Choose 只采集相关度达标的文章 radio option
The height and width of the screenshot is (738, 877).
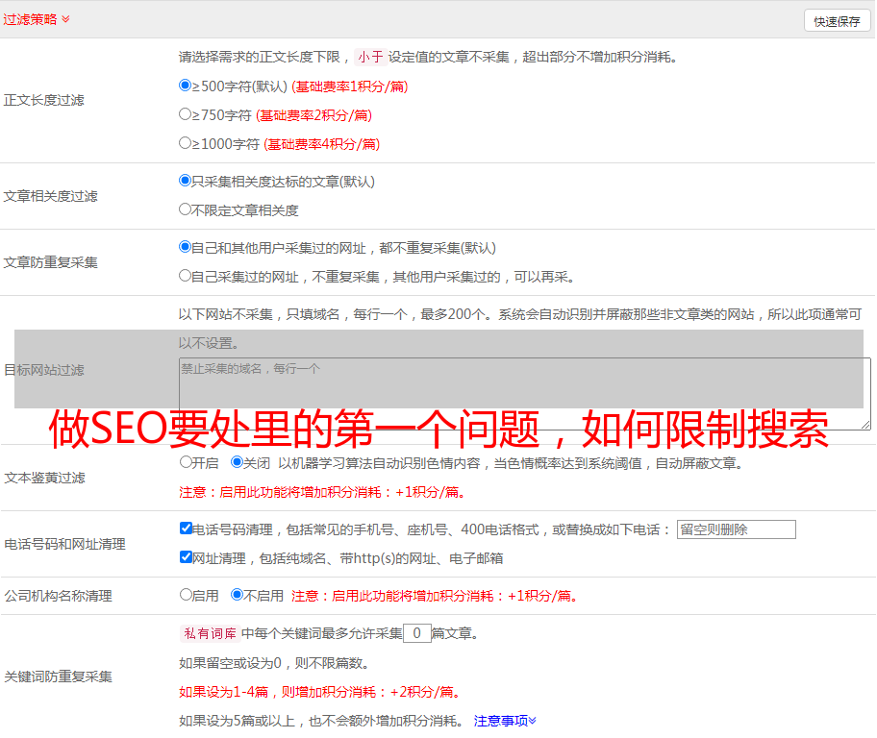click(186, 181)
